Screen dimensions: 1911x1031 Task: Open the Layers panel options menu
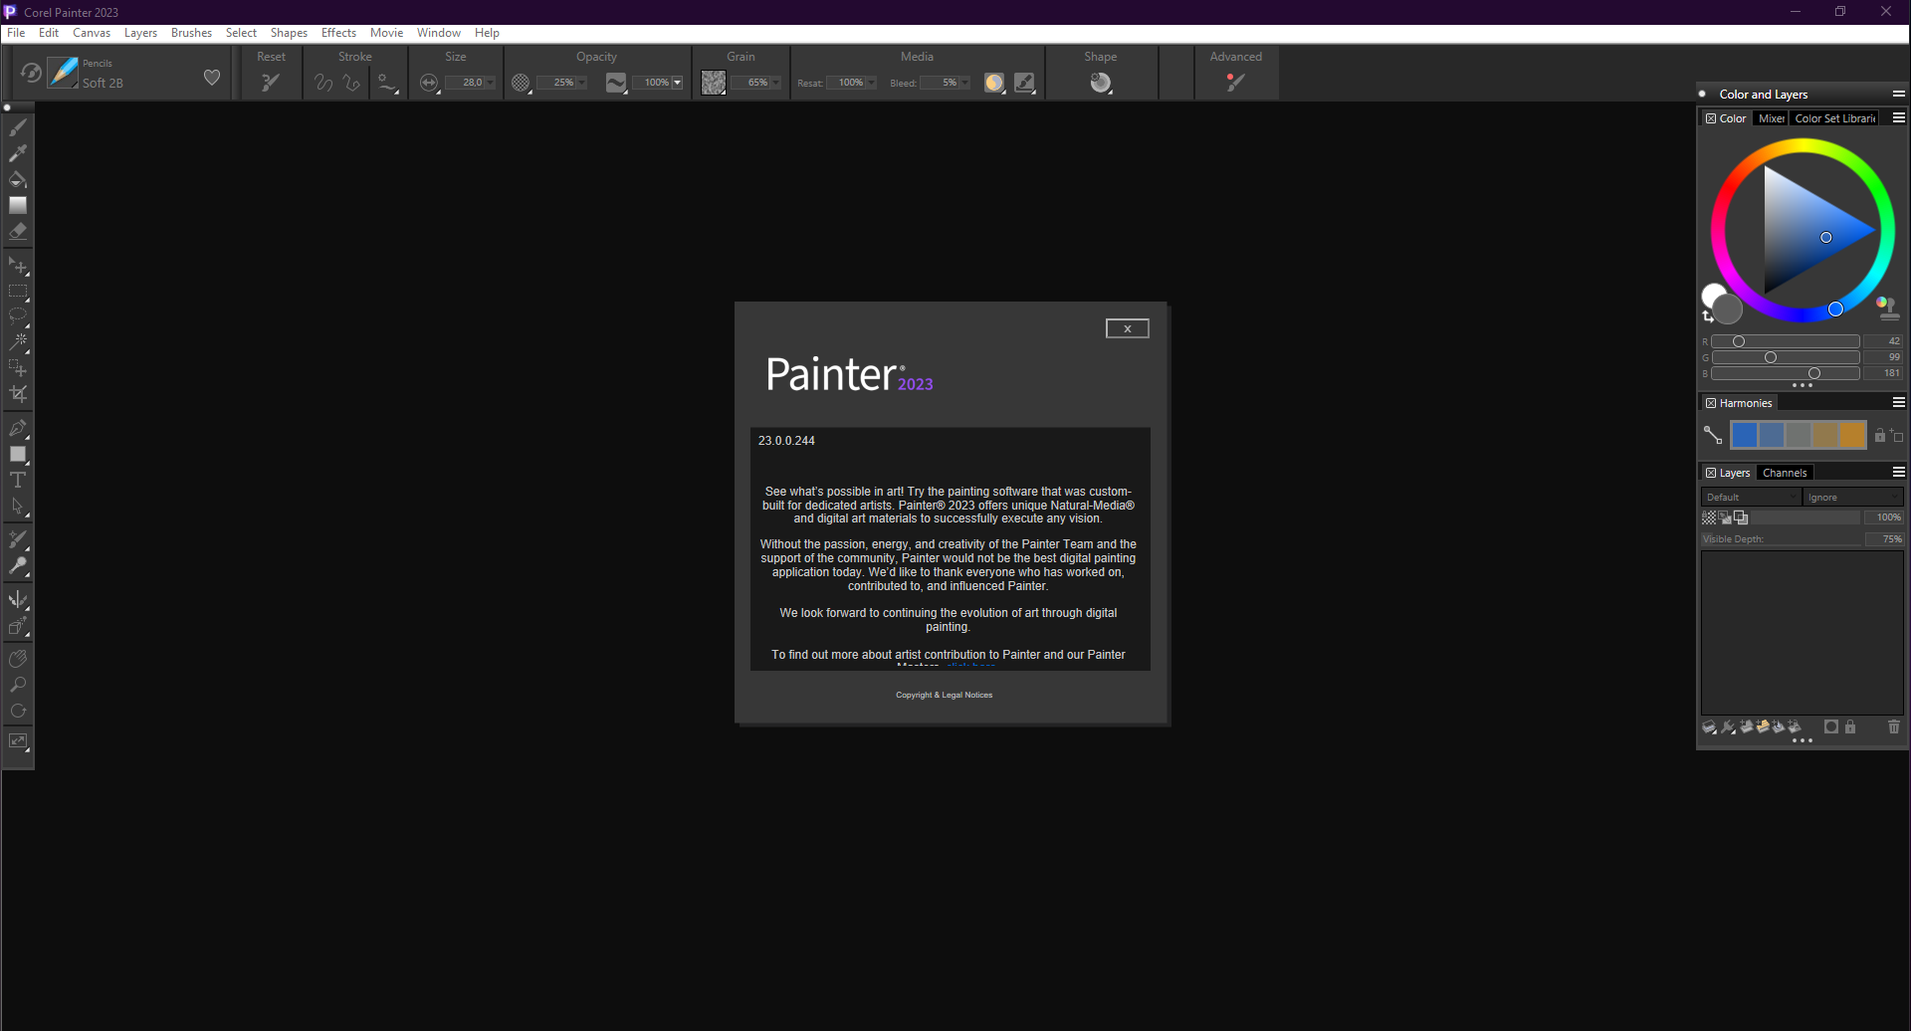[1899, 472]
